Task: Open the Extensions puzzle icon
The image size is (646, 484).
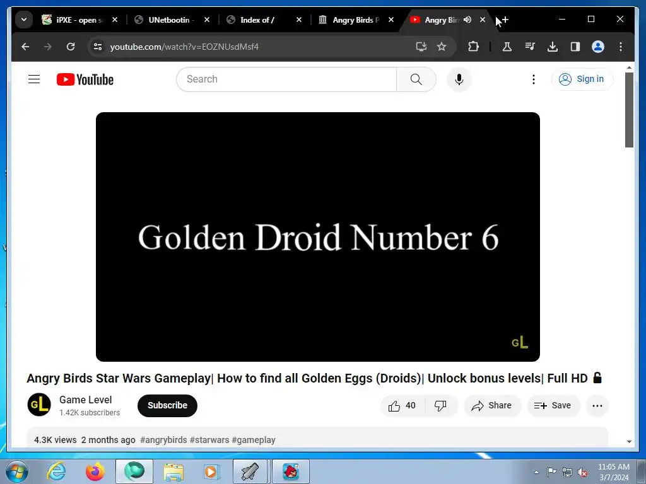Action: point(473,47)
